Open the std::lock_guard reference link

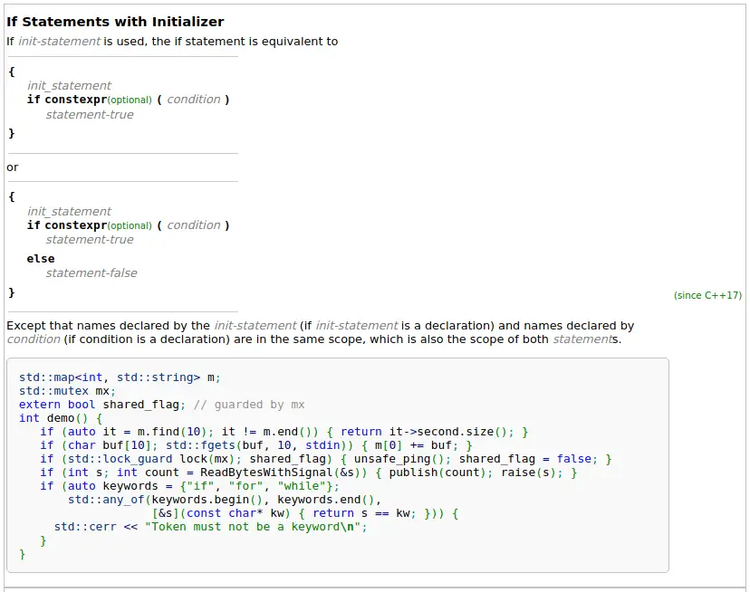[116, 459]
